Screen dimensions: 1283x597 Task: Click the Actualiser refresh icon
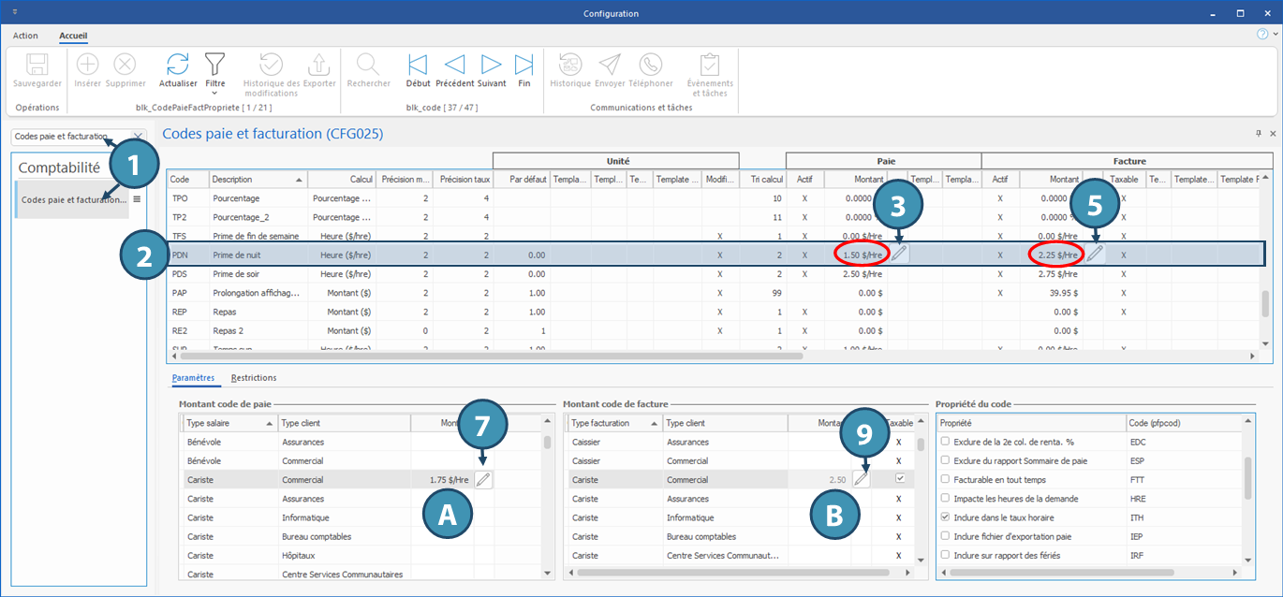178,65
